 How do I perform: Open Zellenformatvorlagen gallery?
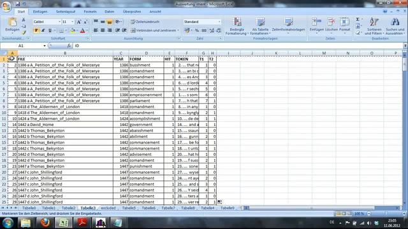click(x=288, y=26)
